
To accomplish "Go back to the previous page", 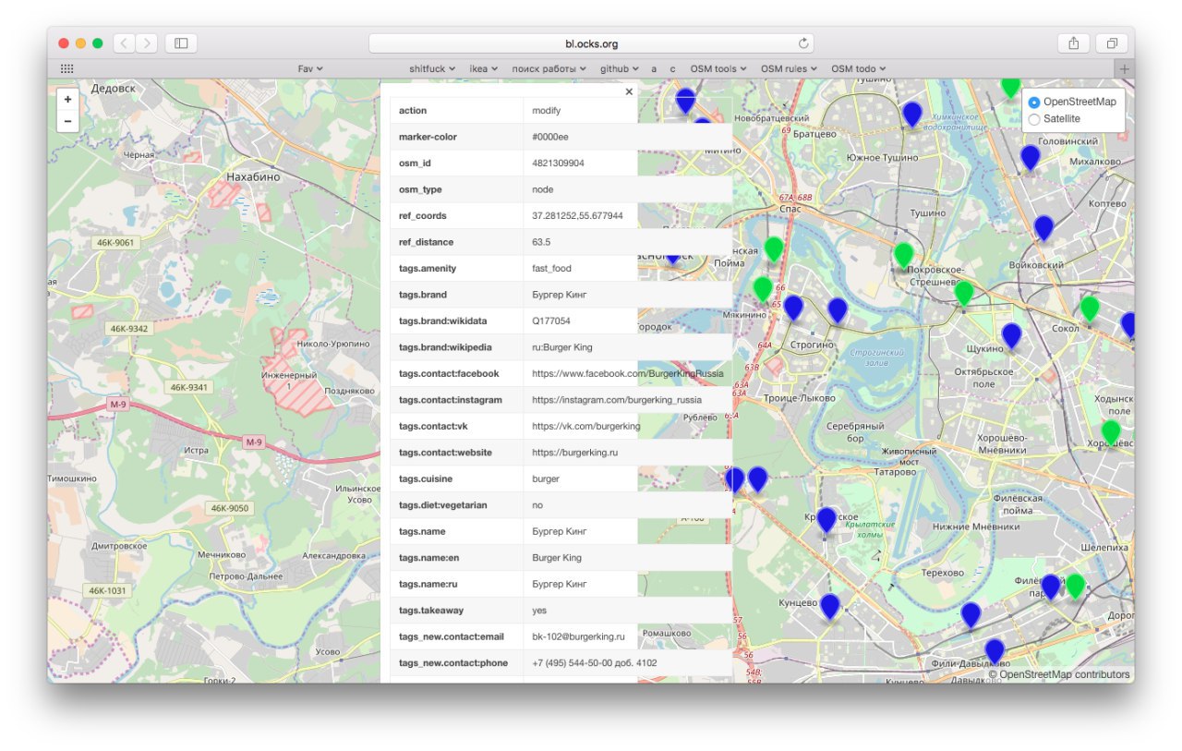I will pos(124,43).
